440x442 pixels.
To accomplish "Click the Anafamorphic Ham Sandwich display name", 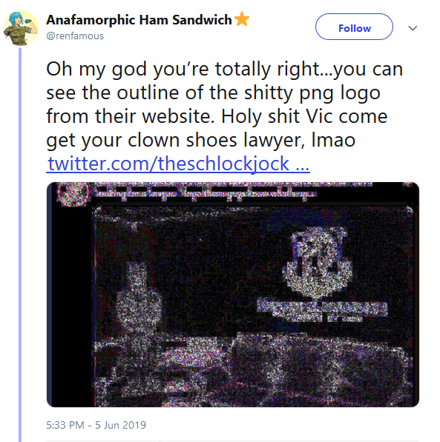I will (x=139, y=20).
